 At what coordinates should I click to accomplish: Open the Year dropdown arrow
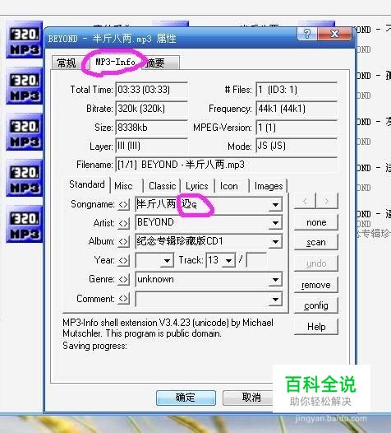coord(167,260)
